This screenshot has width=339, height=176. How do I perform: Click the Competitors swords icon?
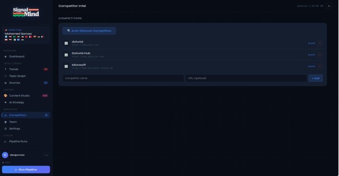coord(5,115)
